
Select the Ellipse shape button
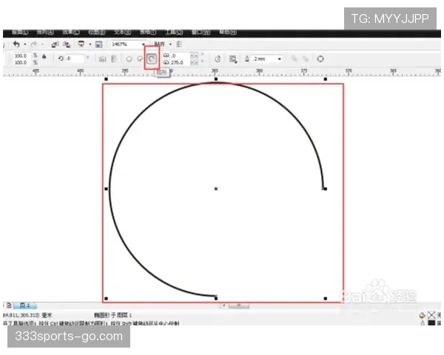point(128,58)
